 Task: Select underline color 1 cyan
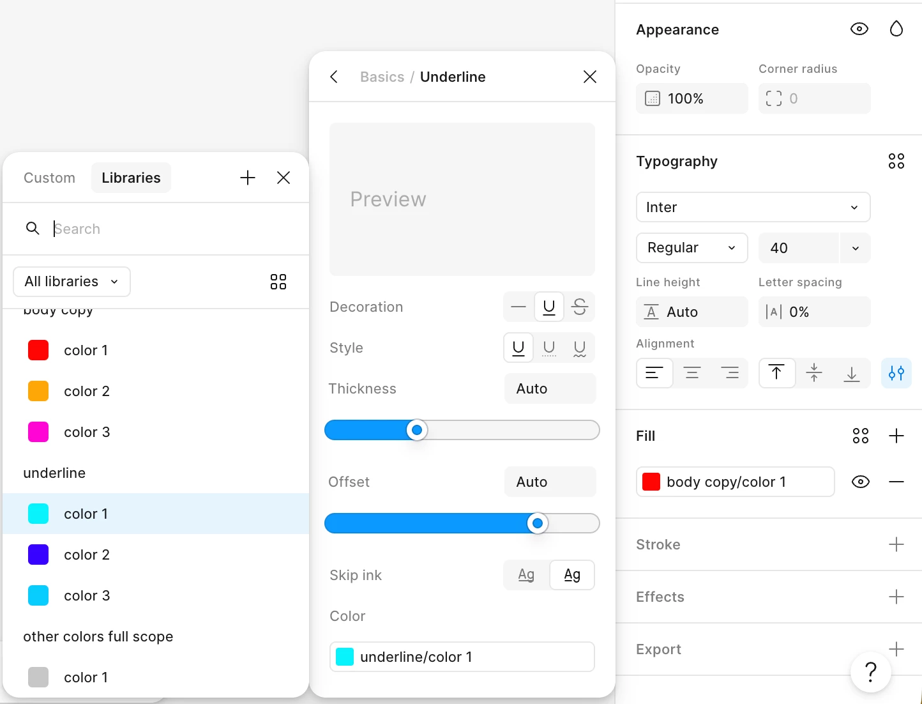[156, 514]
